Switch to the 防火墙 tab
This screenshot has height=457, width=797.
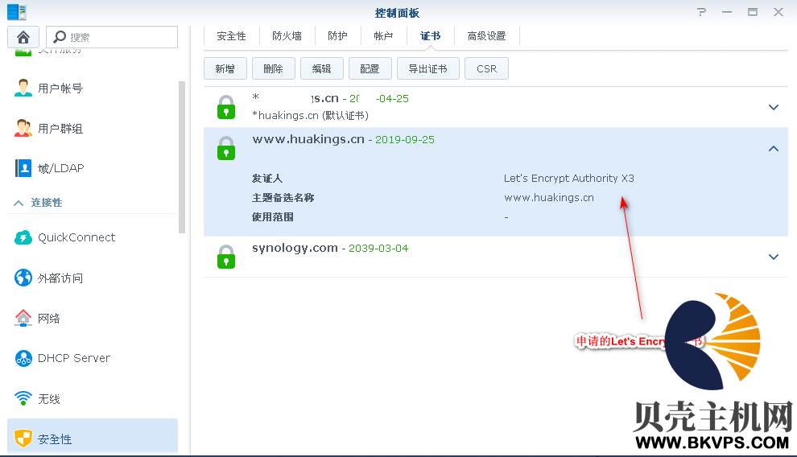click(287, 36)
